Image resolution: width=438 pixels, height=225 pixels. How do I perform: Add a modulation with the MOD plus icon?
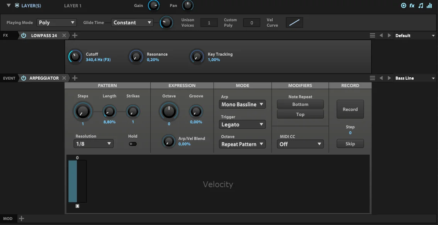(x=22, y=218)
